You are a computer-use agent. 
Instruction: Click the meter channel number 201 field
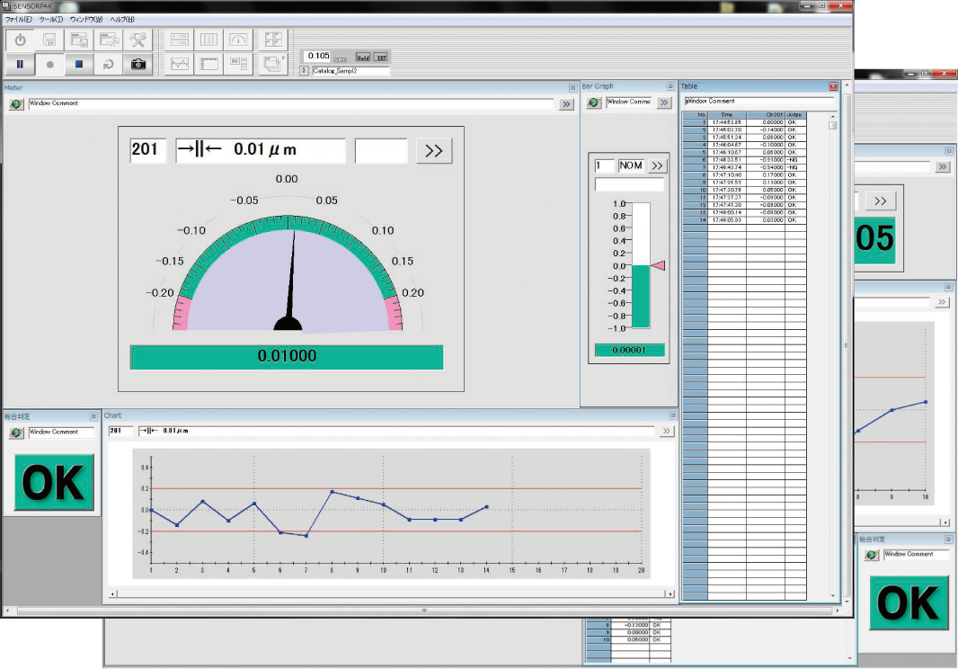coord(147,150)
